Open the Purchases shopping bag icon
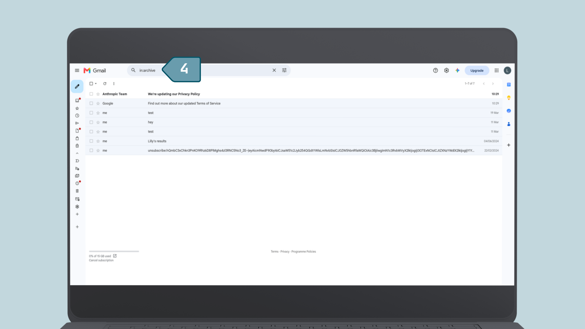Viewport: 585px width, 329px height. 77,138
